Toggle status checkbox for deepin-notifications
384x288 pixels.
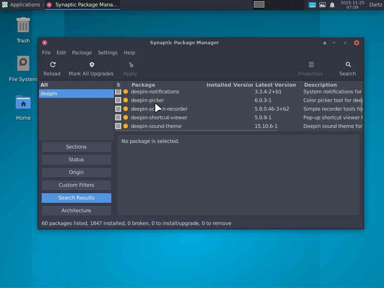click(x=118, y=91)
